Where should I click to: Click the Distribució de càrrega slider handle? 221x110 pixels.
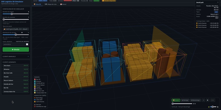[16, 34]
